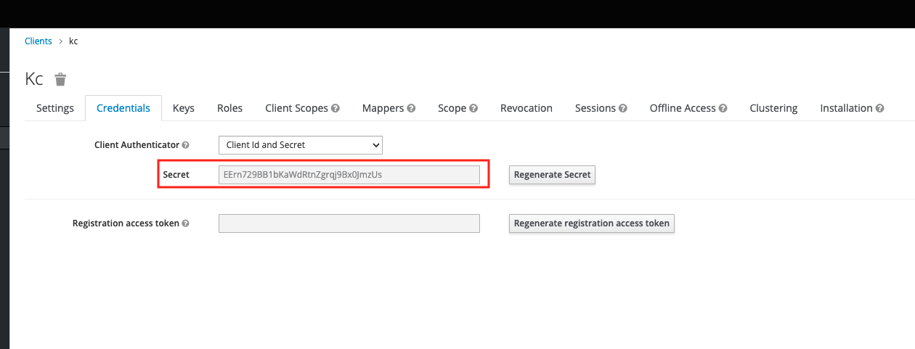The height and width of the screenshot is (349, 915).
Task: Click inside the Secret text field
Action: pos(349,175)
